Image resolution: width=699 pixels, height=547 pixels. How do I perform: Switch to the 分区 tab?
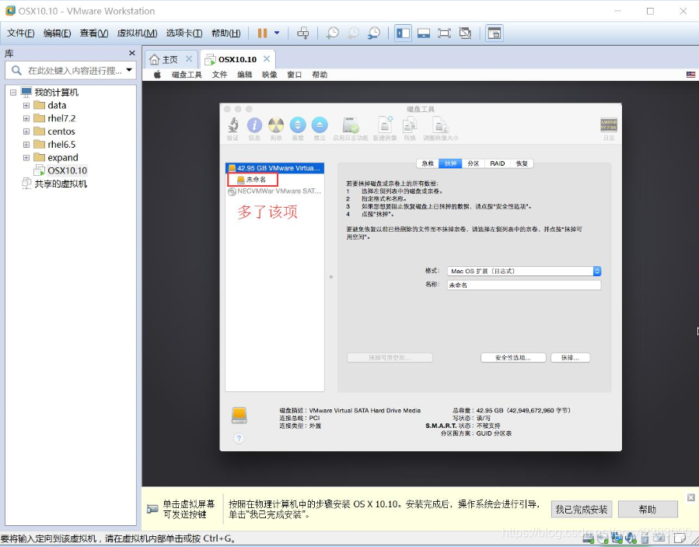[474, 163]
